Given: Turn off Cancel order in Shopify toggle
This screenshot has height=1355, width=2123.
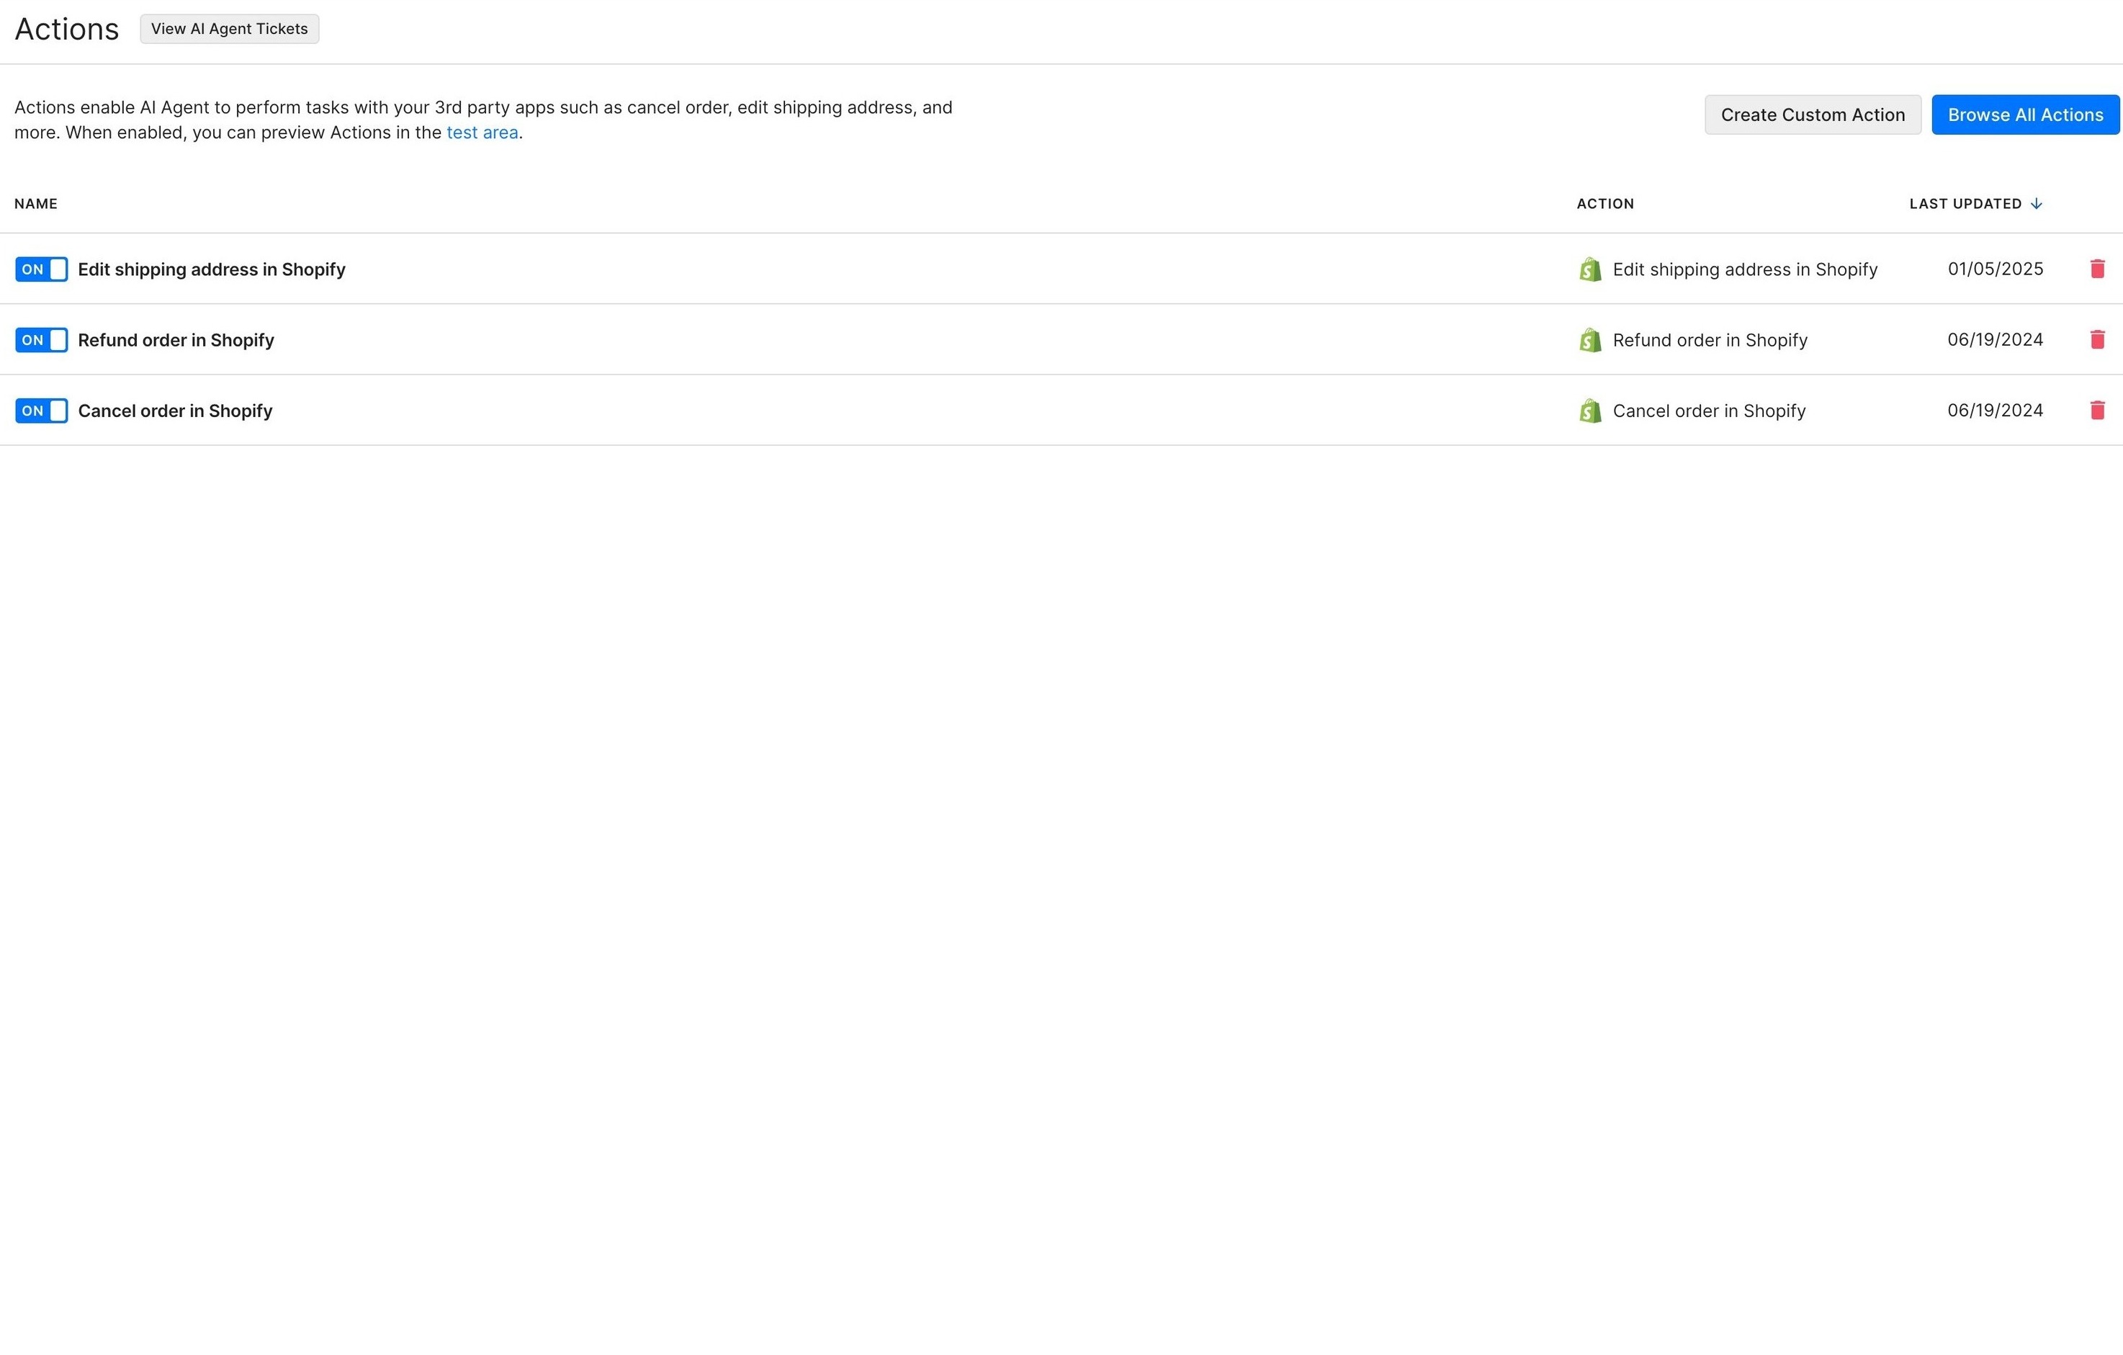Looking at the screenshot, I should tap(42, 410).
